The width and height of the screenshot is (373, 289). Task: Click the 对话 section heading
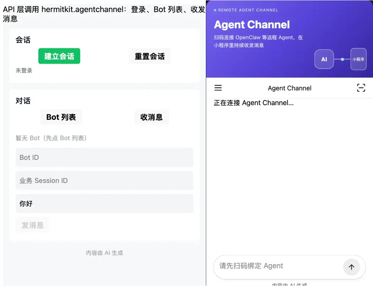[x=23, y=101]
